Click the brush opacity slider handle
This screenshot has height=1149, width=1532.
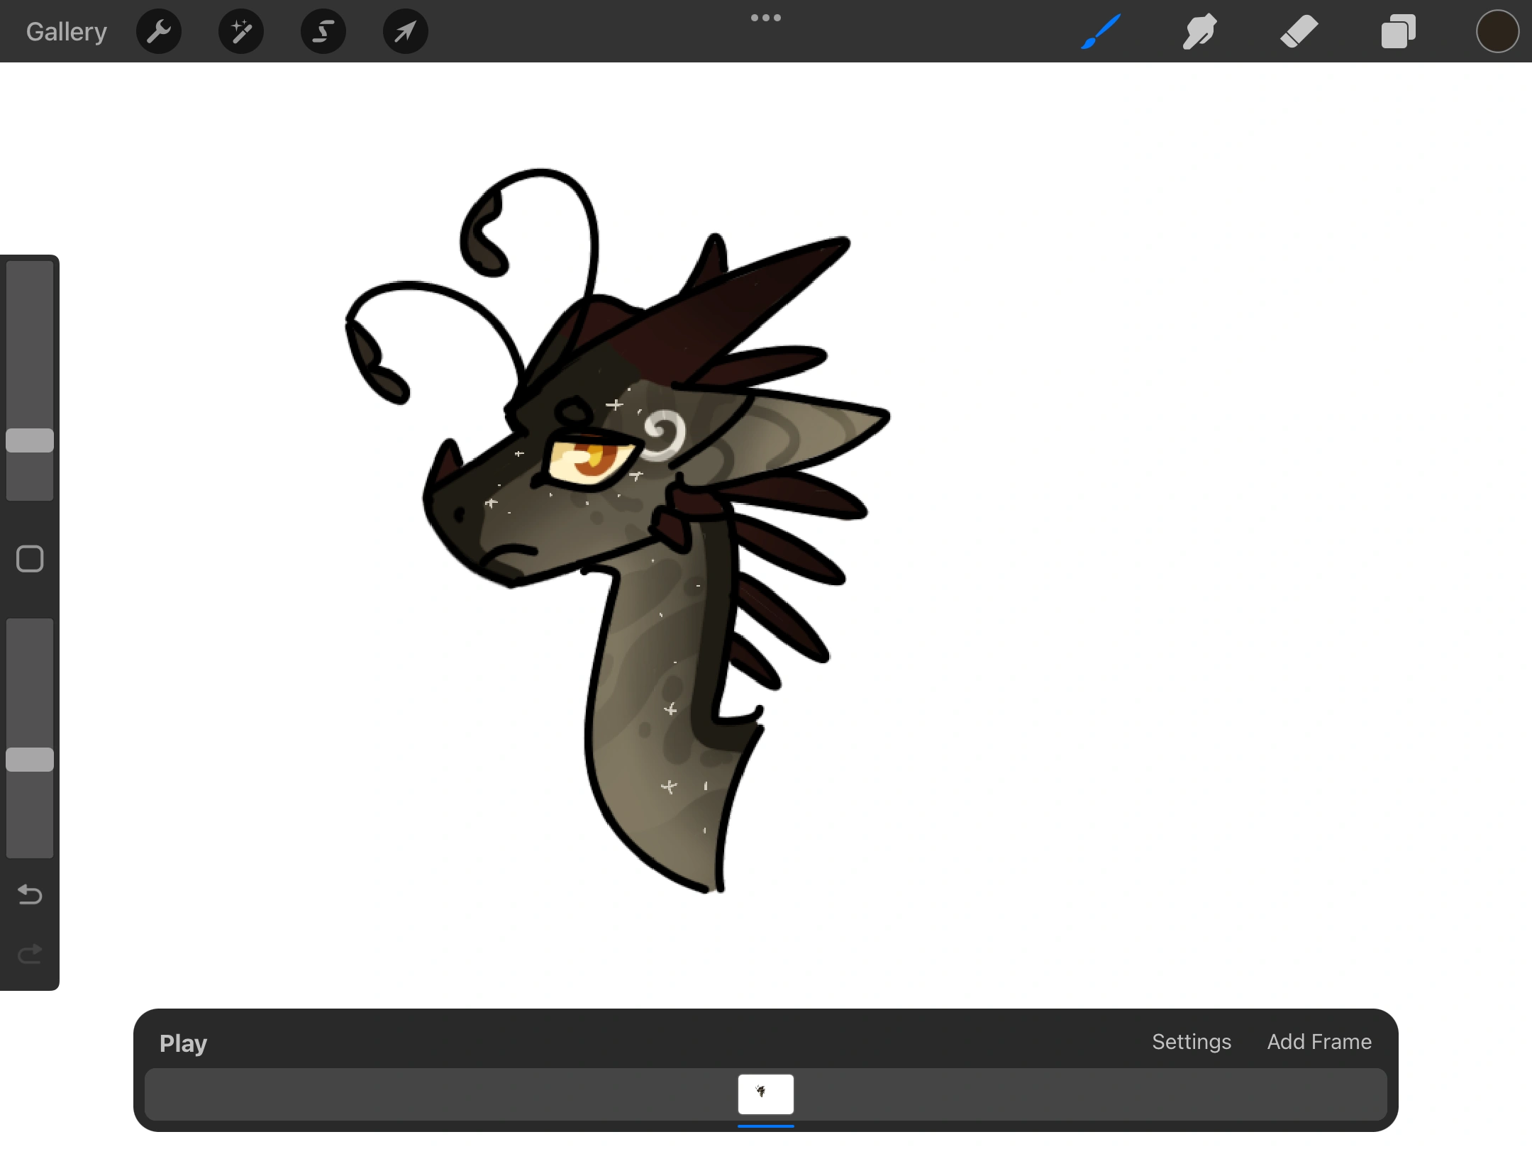point(30,760)
